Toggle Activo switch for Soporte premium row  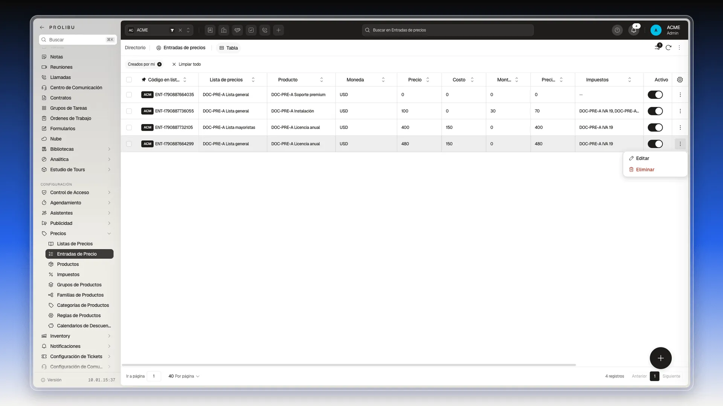coord(655,95)
